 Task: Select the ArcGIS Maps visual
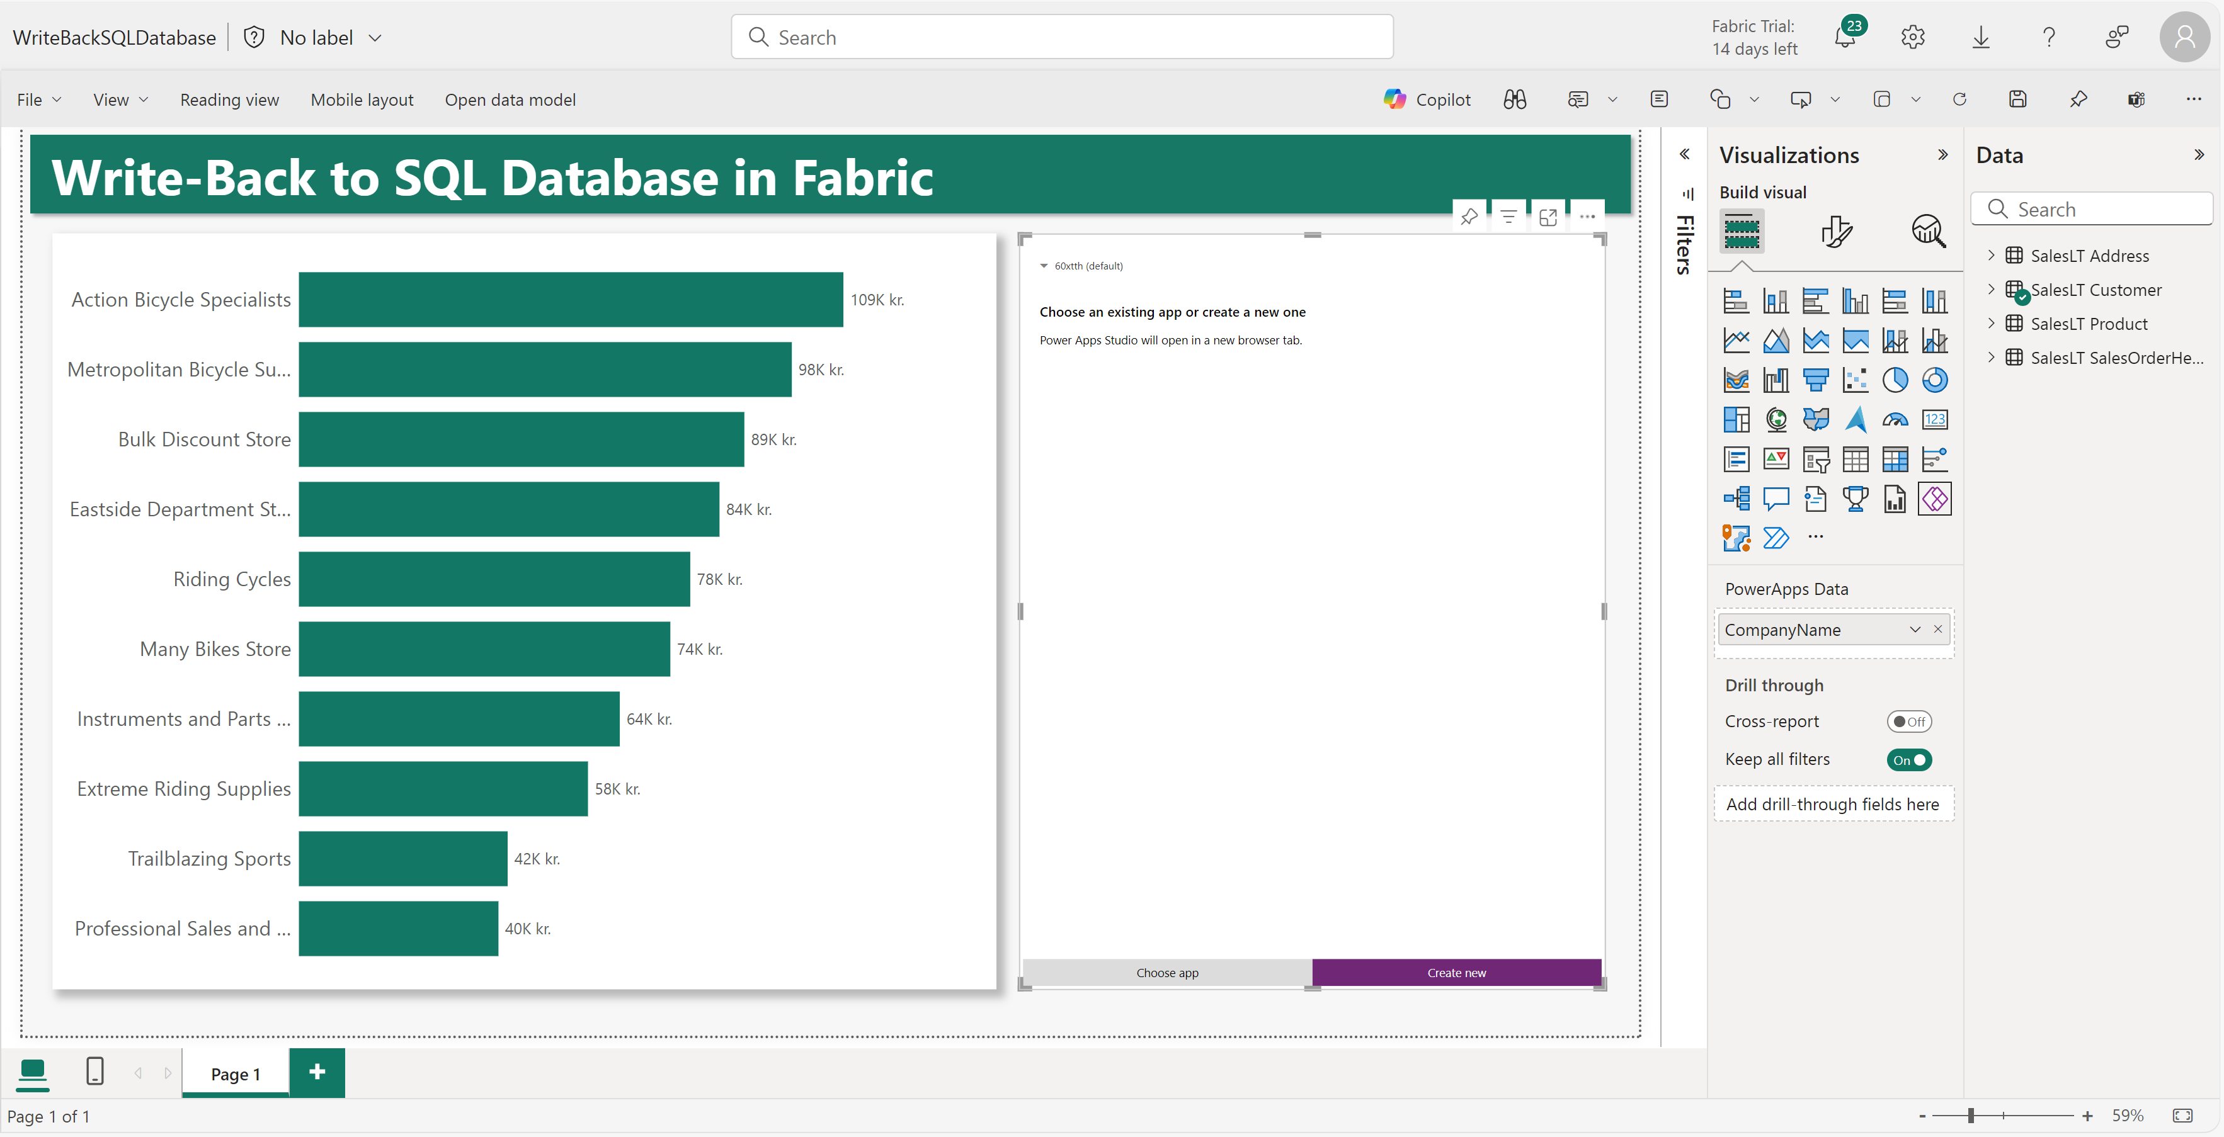(x=1737, y=538)
